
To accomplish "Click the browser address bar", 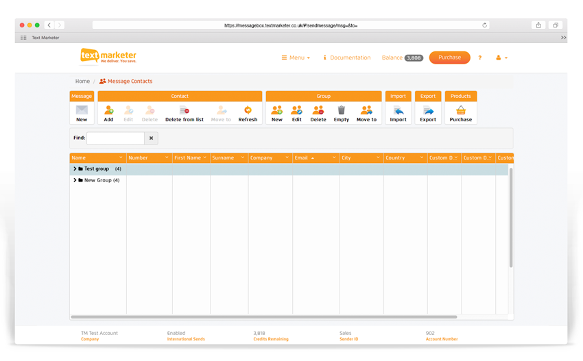I will coord(291,25).
